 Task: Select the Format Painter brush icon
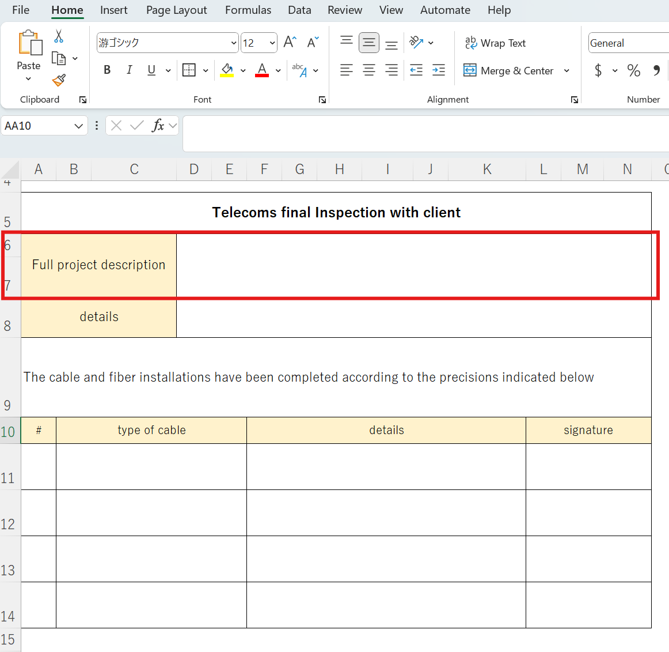pos(59,80)
